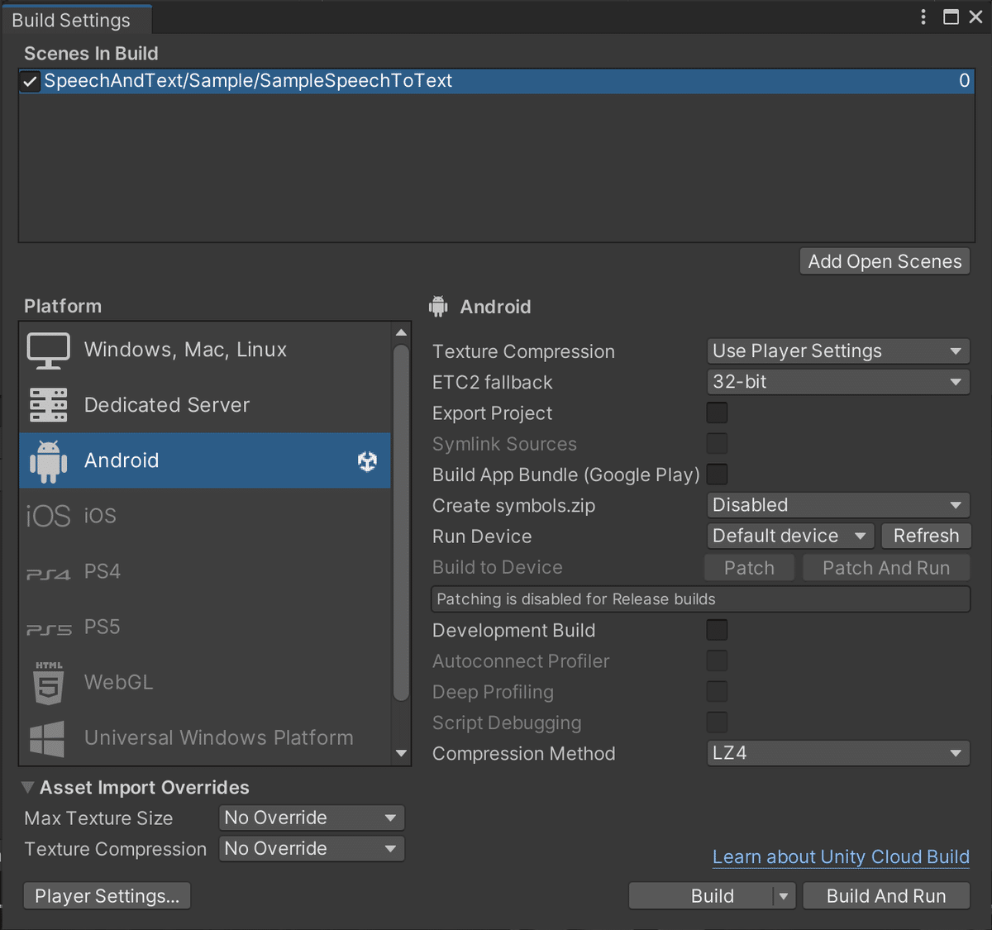Open the Learn about Unity Cloud Build link
This screenshot has width=992, height=930.
(x=841, y=857)
